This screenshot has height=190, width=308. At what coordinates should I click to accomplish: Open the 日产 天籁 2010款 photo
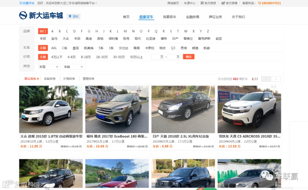click(183, 109)
